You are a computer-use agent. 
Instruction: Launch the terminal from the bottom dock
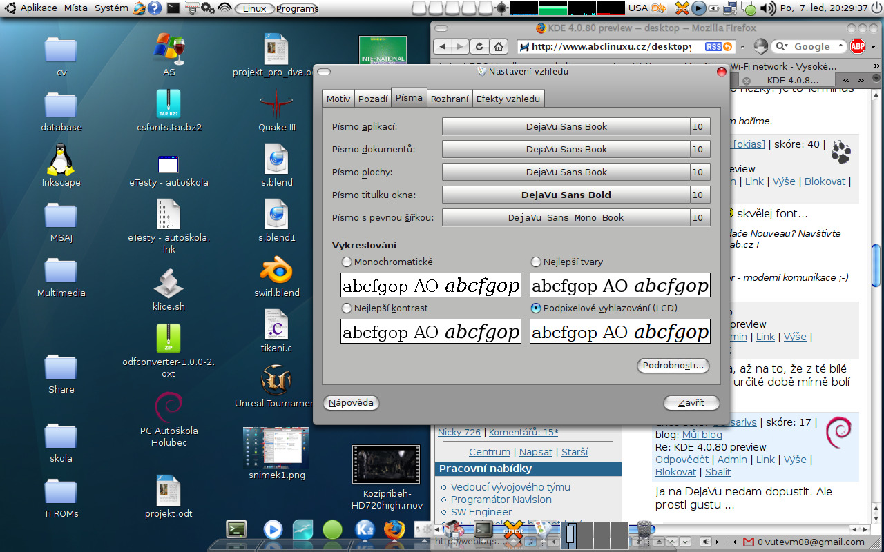(237, 529)
